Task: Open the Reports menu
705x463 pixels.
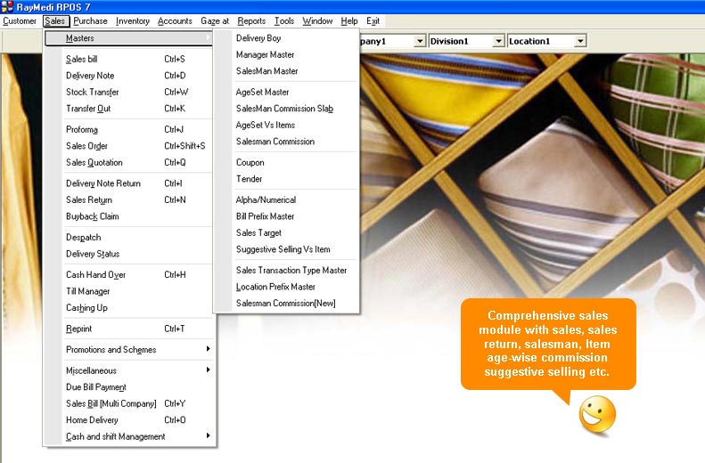Action: 251,21
